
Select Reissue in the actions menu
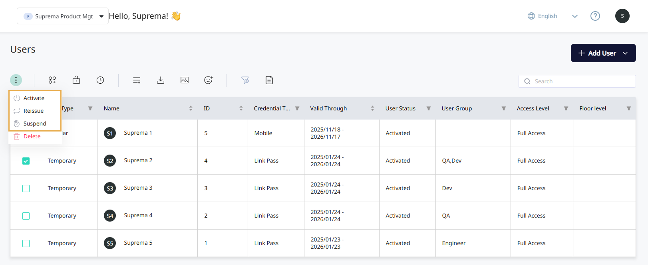[34, 111]
